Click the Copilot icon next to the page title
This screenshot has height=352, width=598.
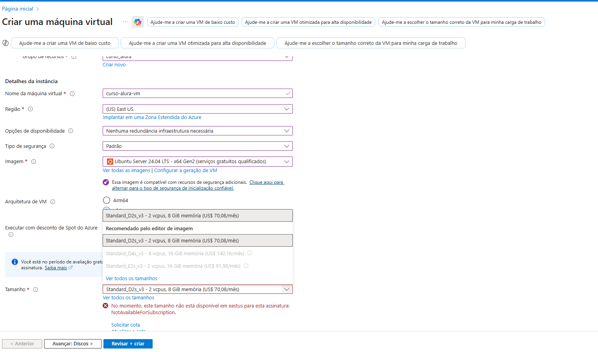click(x=138, y=22)
